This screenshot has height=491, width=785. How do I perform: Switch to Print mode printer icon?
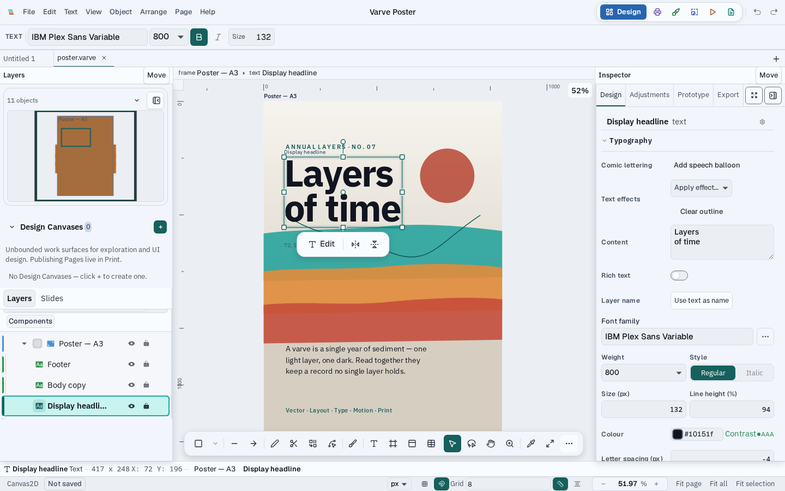[x=657, y=12]
